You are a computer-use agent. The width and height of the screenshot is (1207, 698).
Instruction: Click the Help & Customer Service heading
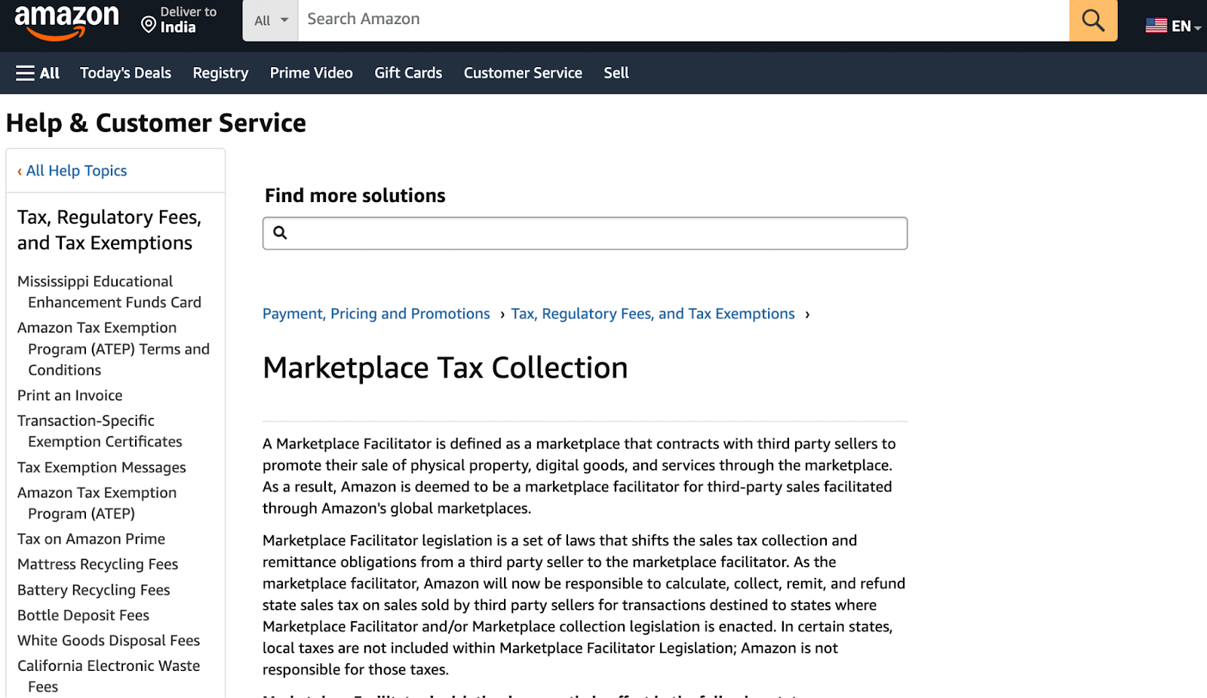pos(156,123)
